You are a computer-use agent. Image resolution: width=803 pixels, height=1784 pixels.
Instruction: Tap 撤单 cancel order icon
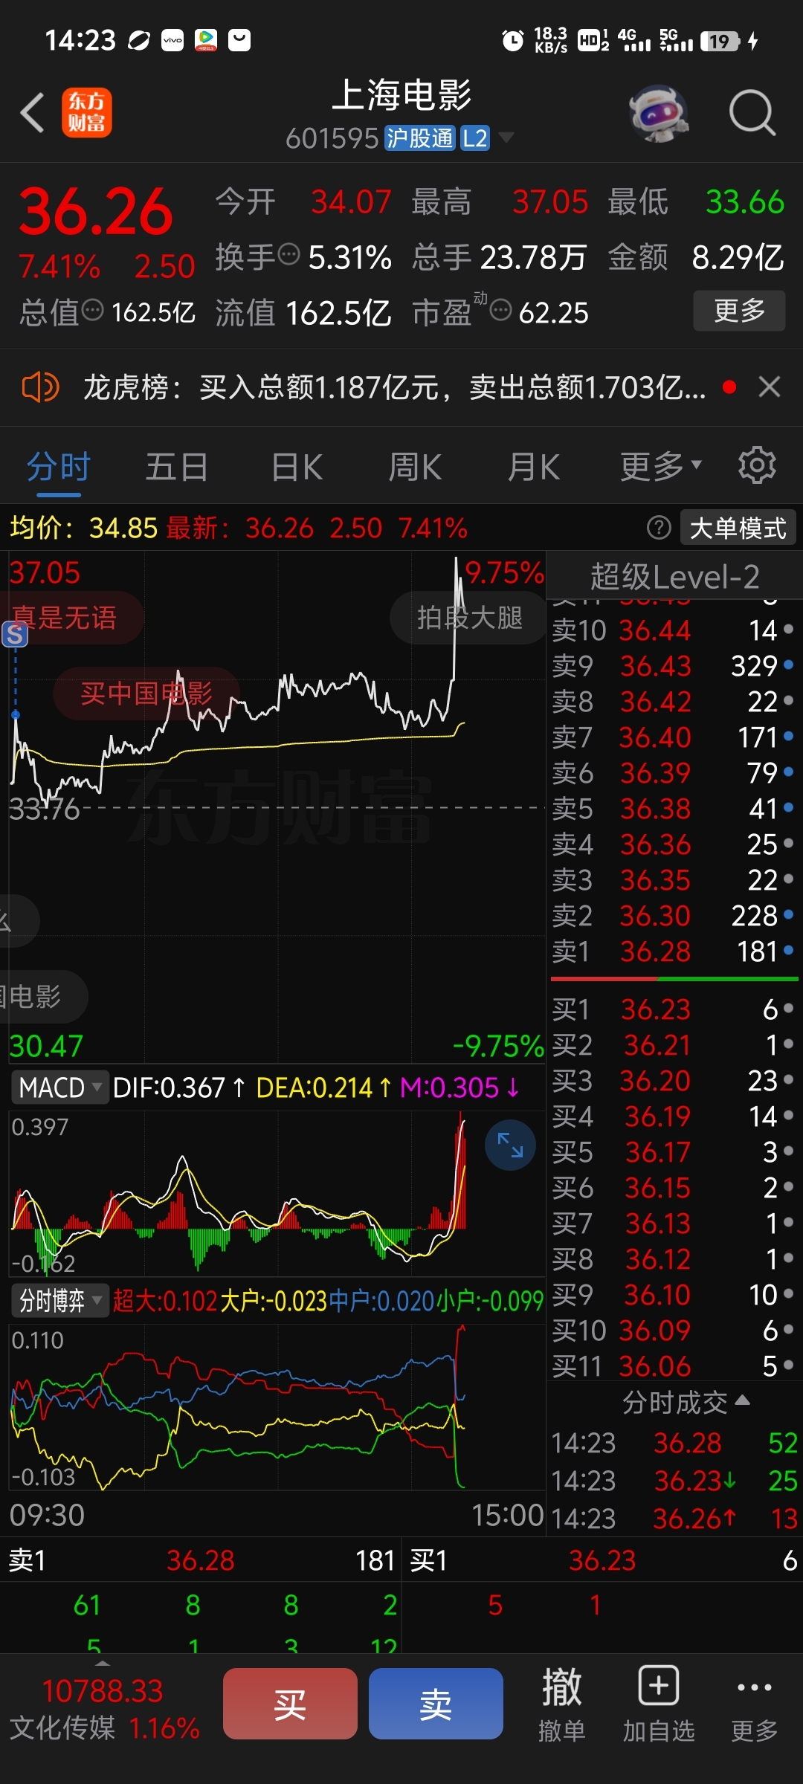click(562, 1704)
